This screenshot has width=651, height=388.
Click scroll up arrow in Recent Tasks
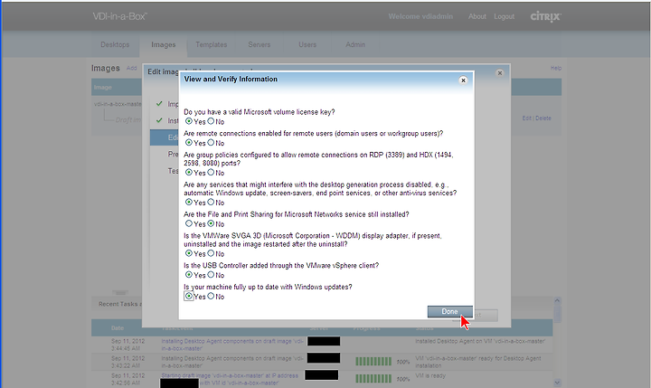(557, 300)
